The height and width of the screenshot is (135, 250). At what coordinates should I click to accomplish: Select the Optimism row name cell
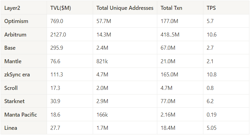pyautogui.click(x=16, y=21)
